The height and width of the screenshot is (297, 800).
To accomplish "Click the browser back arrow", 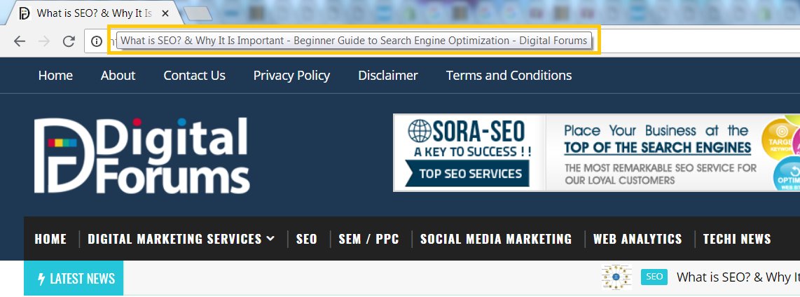I will click(20, 41).
